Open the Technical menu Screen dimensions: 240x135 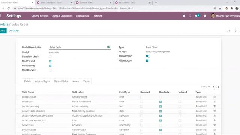[x=97, y=16]
